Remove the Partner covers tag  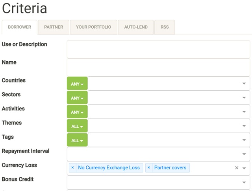coord(148,168)
